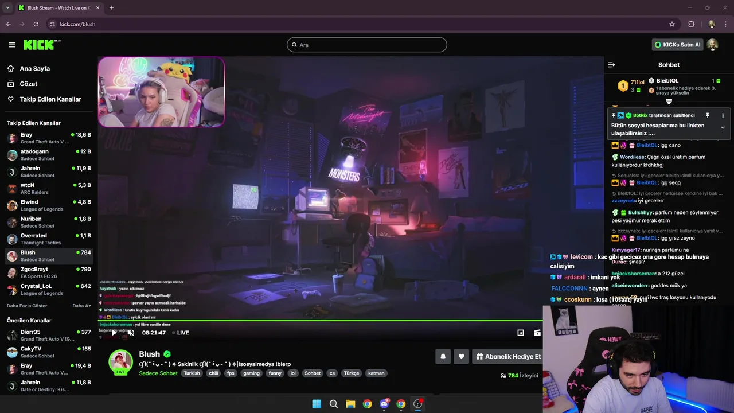
Task: Open wtcN ARC Raiders channel
Action: (49, 188)
